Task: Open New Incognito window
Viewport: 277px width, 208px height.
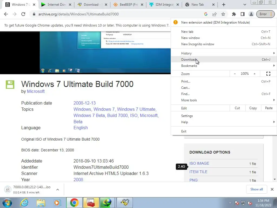Action: 224,44
